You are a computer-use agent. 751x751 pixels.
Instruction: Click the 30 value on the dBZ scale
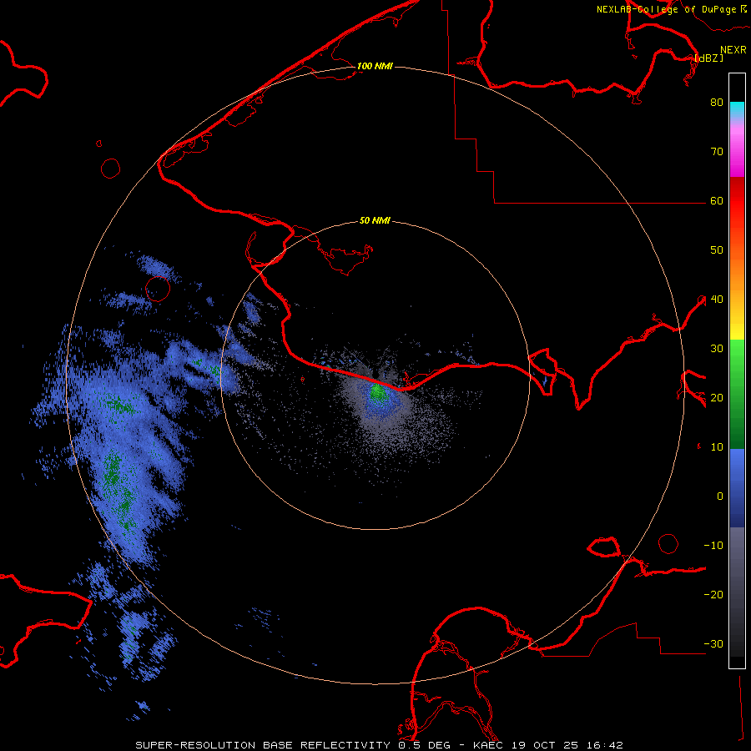click(x=717, y=349)
